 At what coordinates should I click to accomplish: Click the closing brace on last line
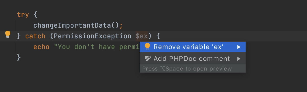[19, 57]
